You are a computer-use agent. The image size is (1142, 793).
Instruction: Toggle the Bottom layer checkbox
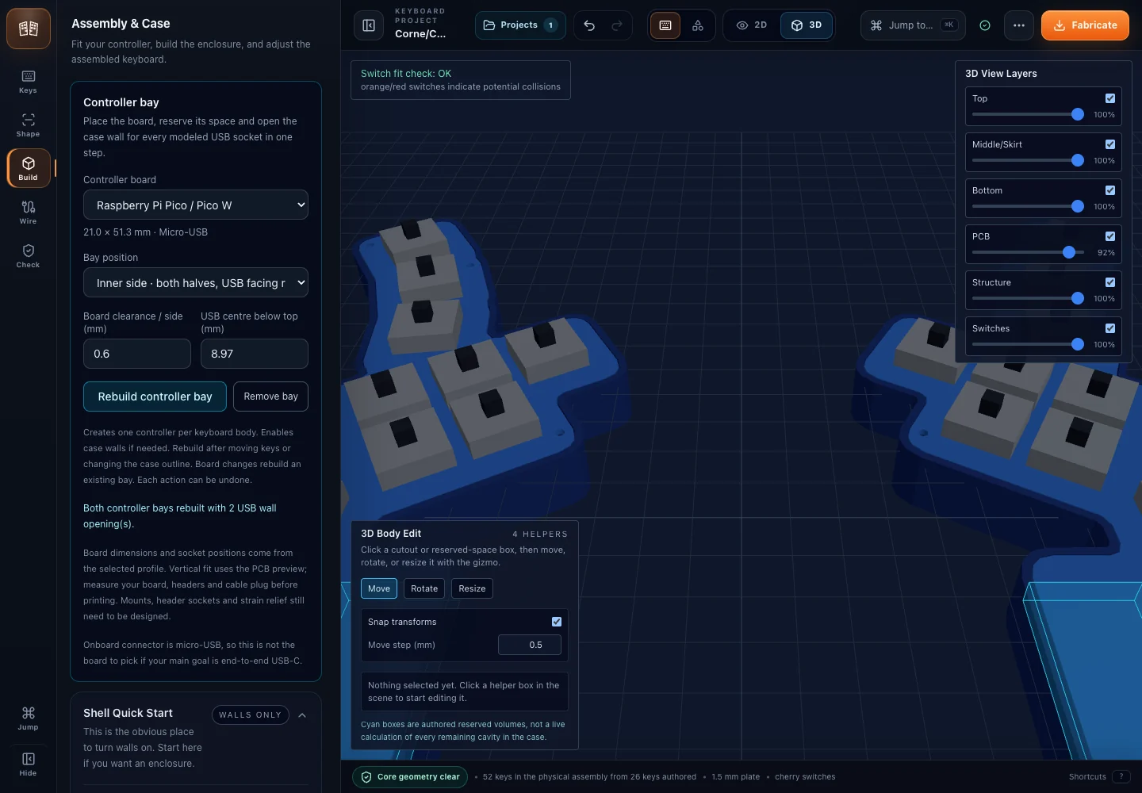point(1110,190)
